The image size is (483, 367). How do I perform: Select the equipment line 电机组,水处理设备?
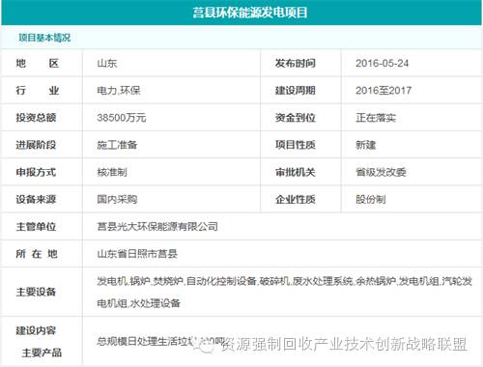(x=138, y=303)
